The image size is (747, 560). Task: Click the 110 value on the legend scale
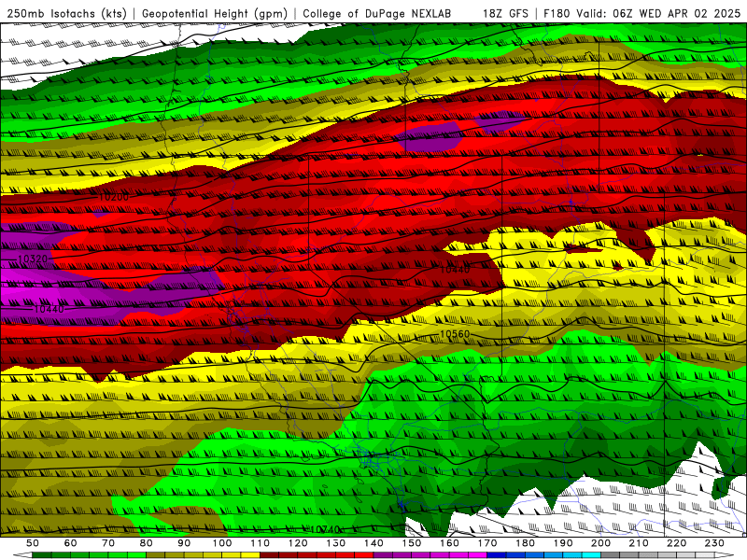[260, 543]
